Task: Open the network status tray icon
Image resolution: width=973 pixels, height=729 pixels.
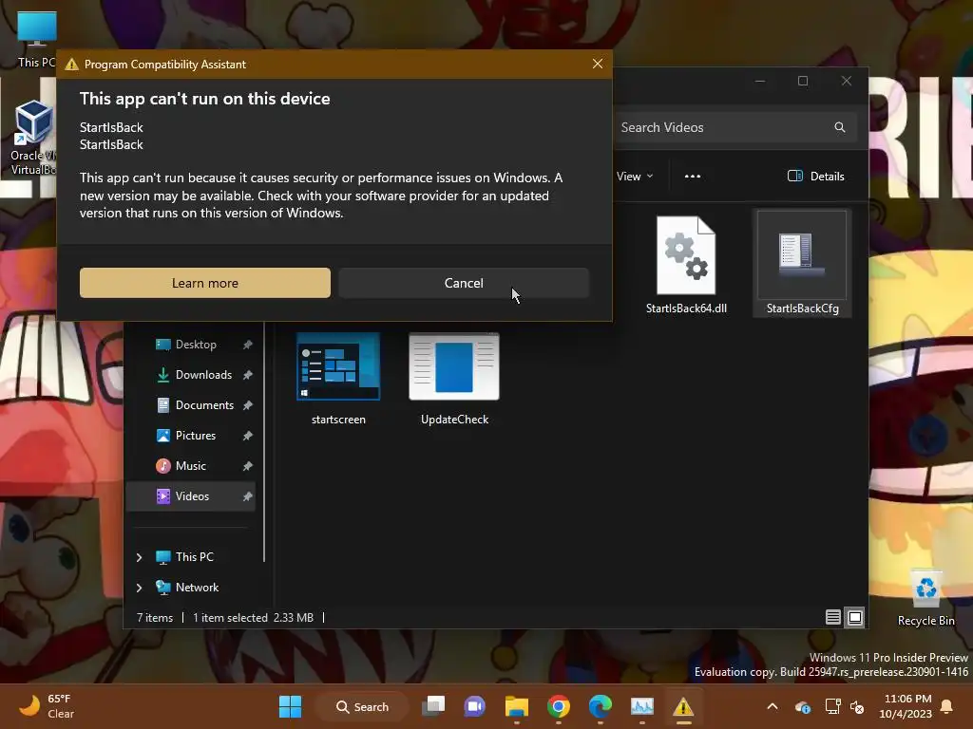Action: 832,706
